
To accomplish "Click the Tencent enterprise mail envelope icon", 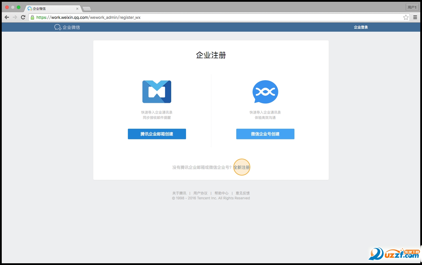I will pyautogui.click(x=157, y=92).
